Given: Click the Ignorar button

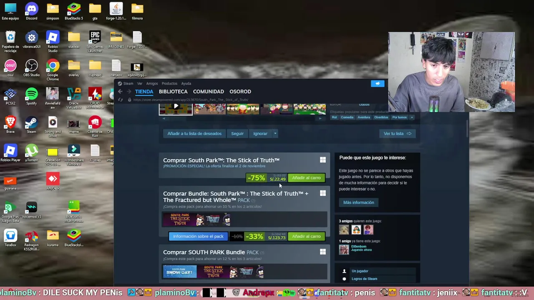Looking at the screenshot, I should pos(260,133).
